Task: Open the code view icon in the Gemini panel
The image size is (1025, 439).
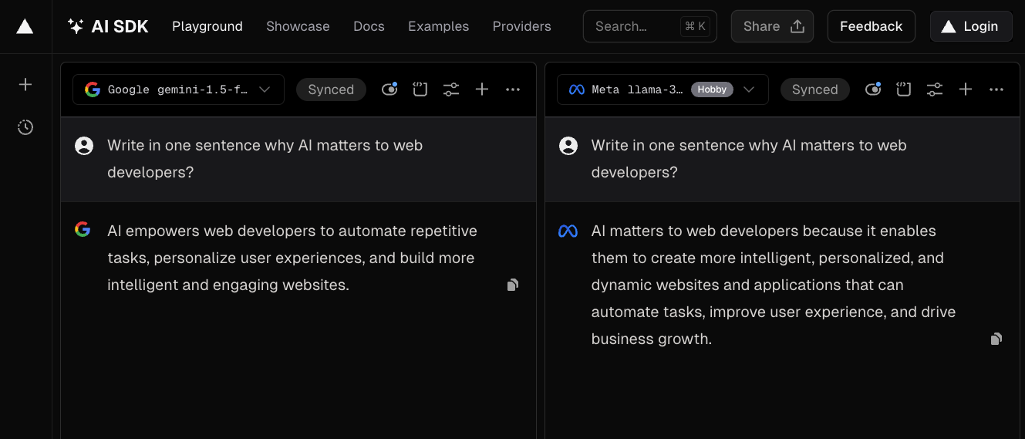Action: pyautogui.click(x=420, y=89)
